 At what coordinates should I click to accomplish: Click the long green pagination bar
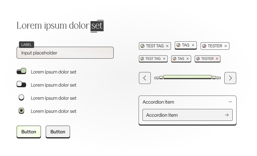pyautogui.click(x=188, y=77)
